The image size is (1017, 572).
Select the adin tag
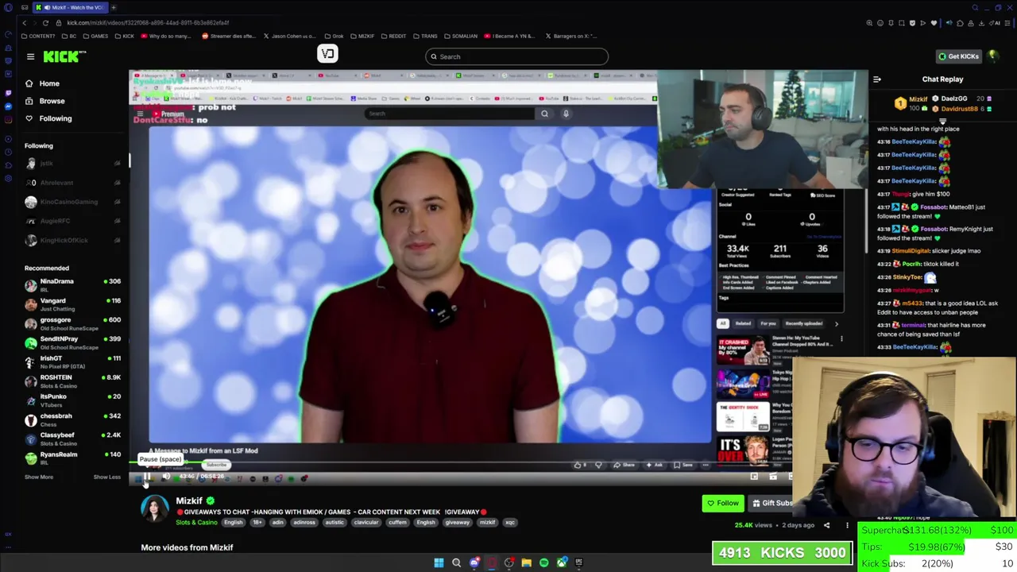(277, 522)
